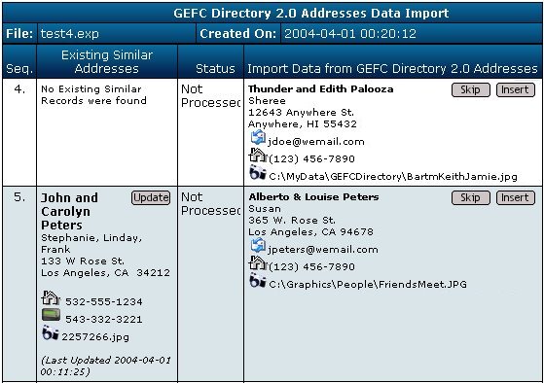Click the pager icon beside 543-332-3221

click(51, 315)
